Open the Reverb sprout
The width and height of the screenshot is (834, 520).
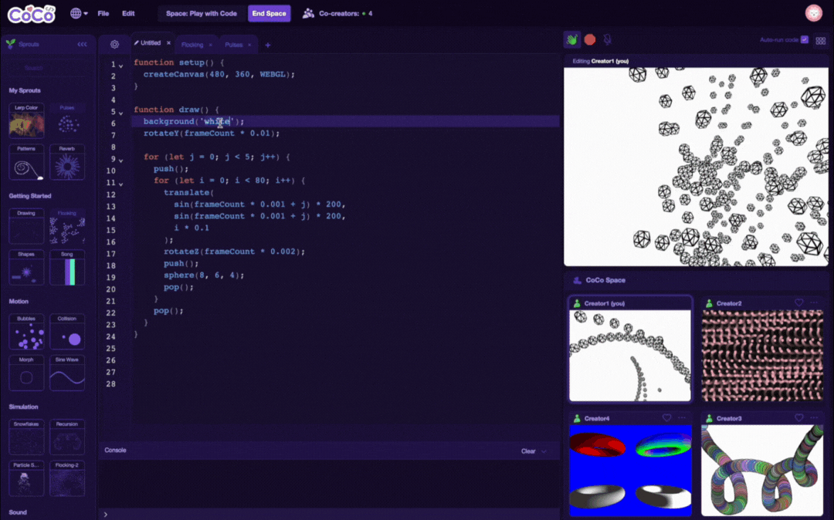[x=67, y=162]
